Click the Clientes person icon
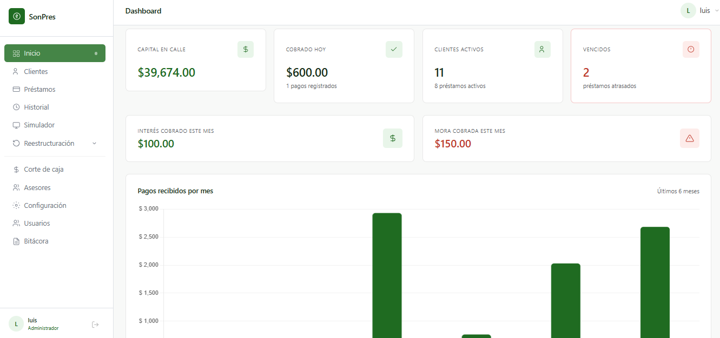 tap(16, 71)
